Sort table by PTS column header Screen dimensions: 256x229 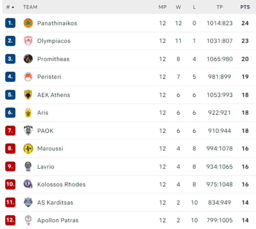click(x=245, y=7)
